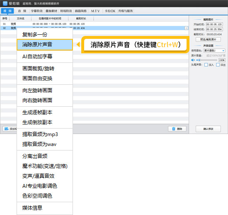228x215 pixels.
Task: Open the 卡拉OK tab
Action: pyautogui.click(x=110, y=11)
